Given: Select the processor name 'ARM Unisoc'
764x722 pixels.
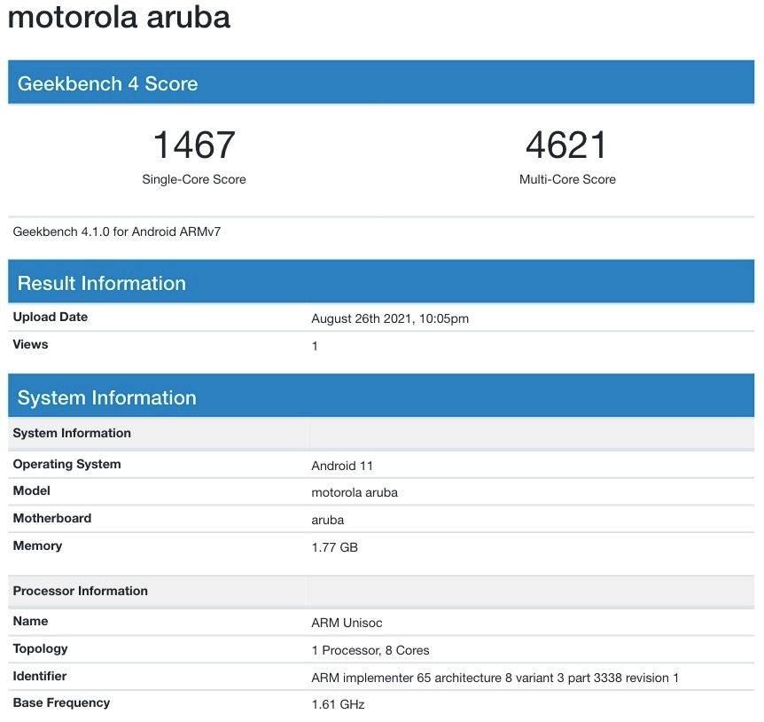Looking at the screenshot, I should 347,623.
